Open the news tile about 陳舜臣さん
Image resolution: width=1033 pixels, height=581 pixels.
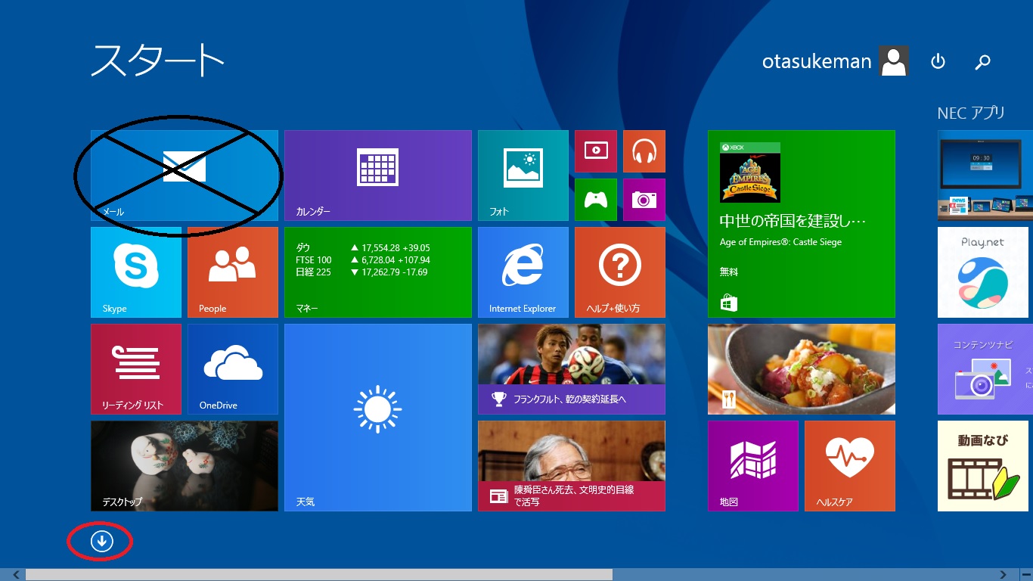[x=572, y=466]
